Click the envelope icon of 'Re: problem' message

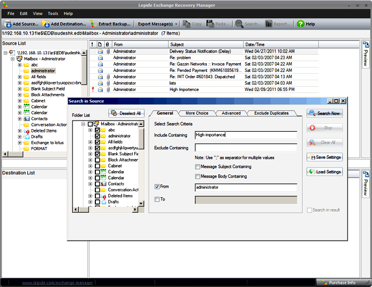pos(101,58)
